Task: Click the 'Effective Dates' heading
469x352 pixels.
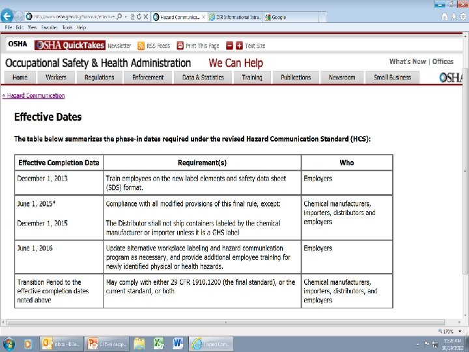Action: point(48,117)
